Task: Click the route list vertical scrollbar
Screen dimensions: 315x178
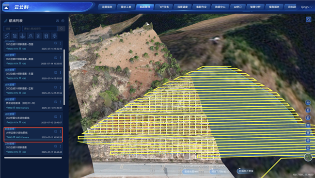Action: point(64,77)
